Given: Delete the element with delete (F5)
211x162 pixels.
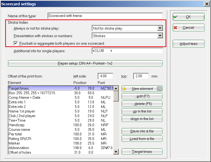Looking at the screenshot, I should [x=142, y=104].
